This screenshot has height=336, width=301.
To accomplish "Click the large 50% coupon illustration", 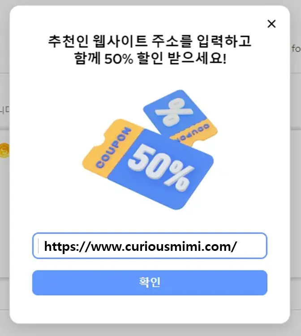I will [x=148, y=164].
